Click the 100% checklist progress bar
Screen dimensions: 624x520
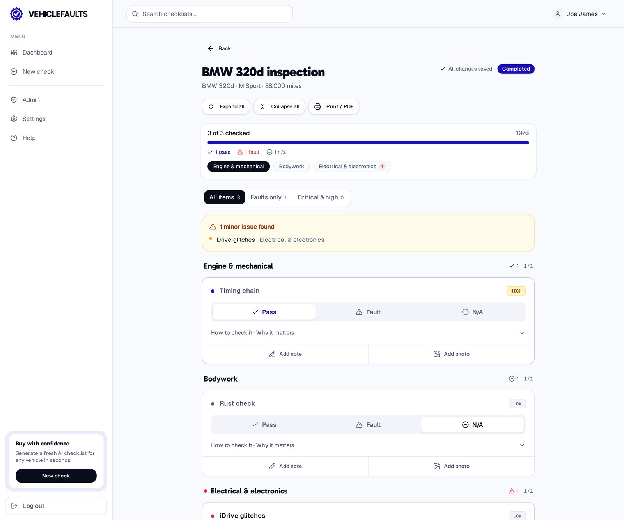(368, 143)
